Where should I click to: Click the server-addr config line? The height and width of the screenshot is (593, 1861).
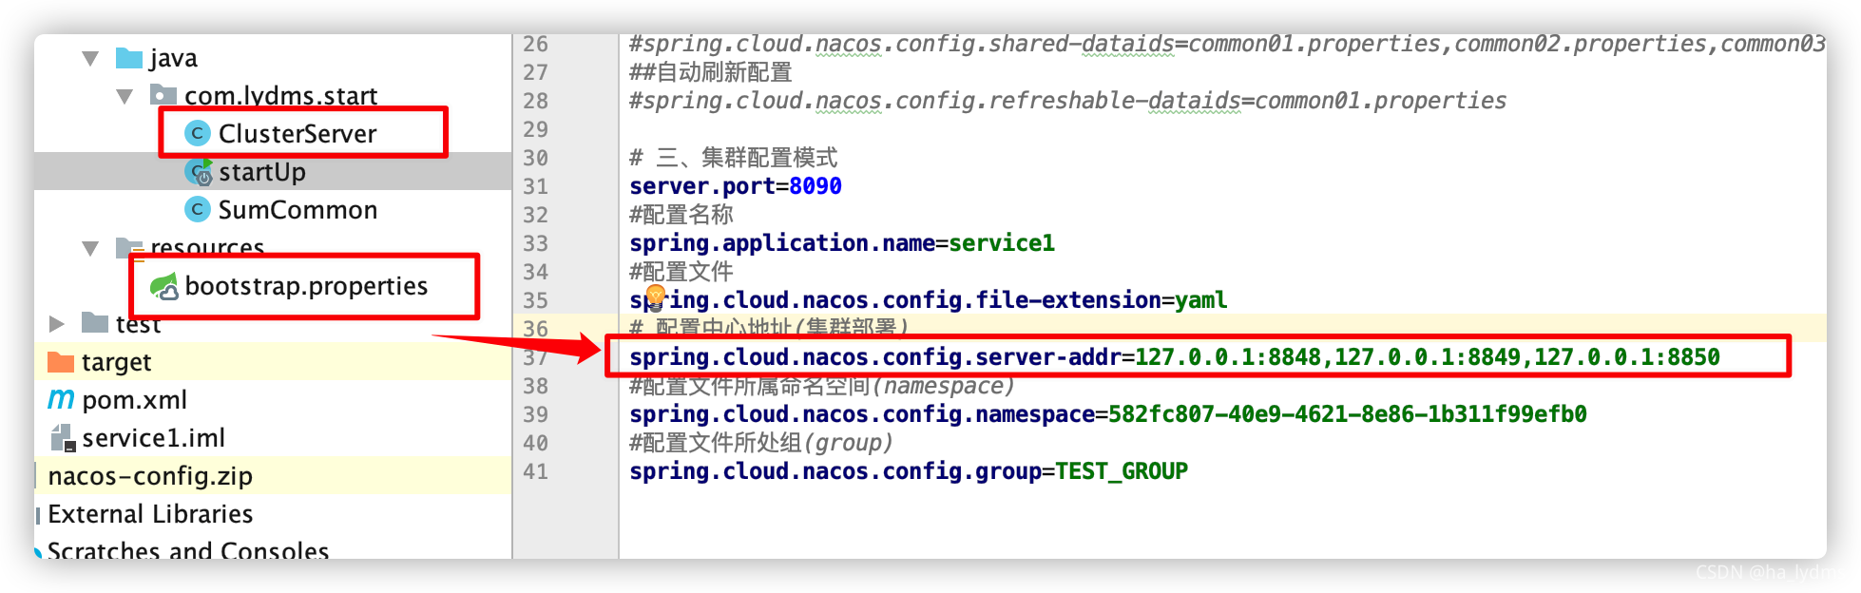click(1174, 357)
